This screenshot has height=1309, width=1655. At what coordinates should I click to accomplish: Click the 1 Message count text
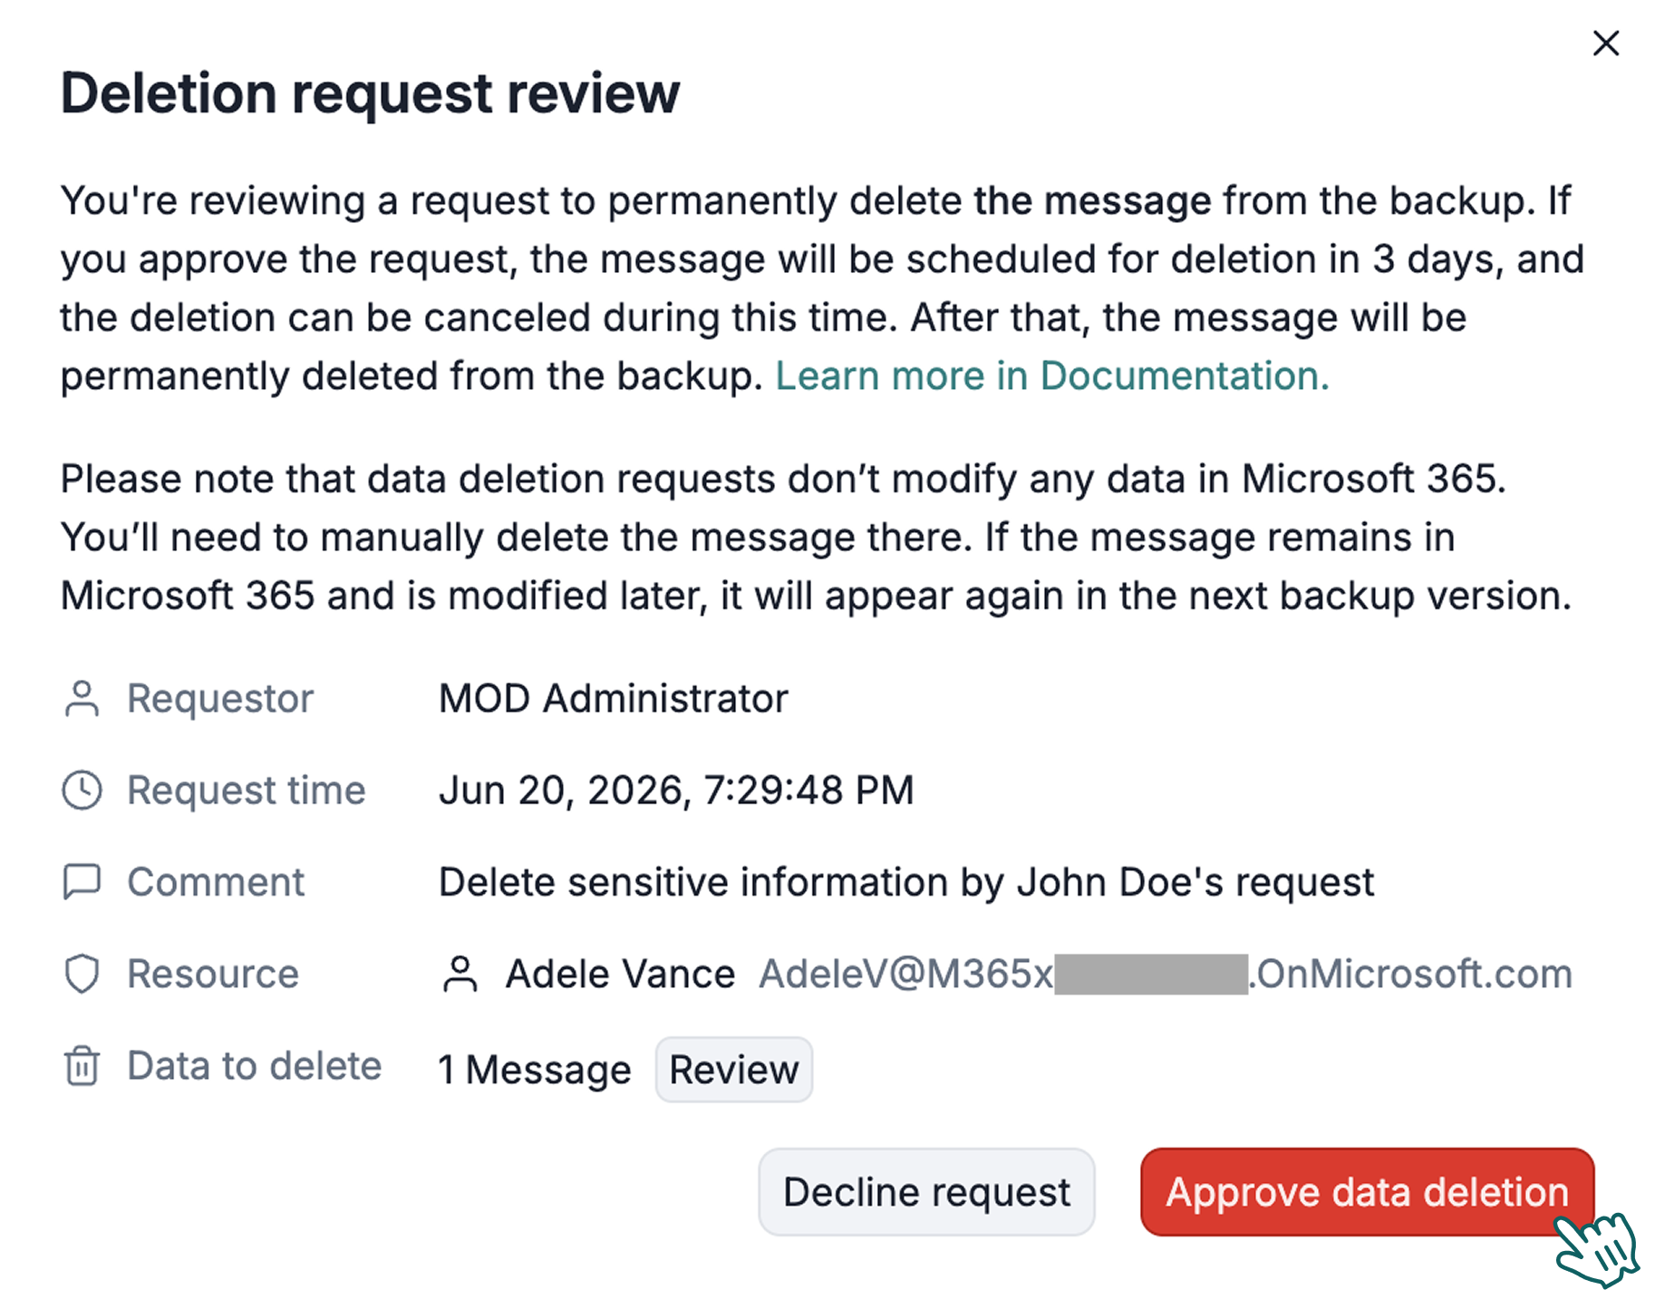(535, 1070)
